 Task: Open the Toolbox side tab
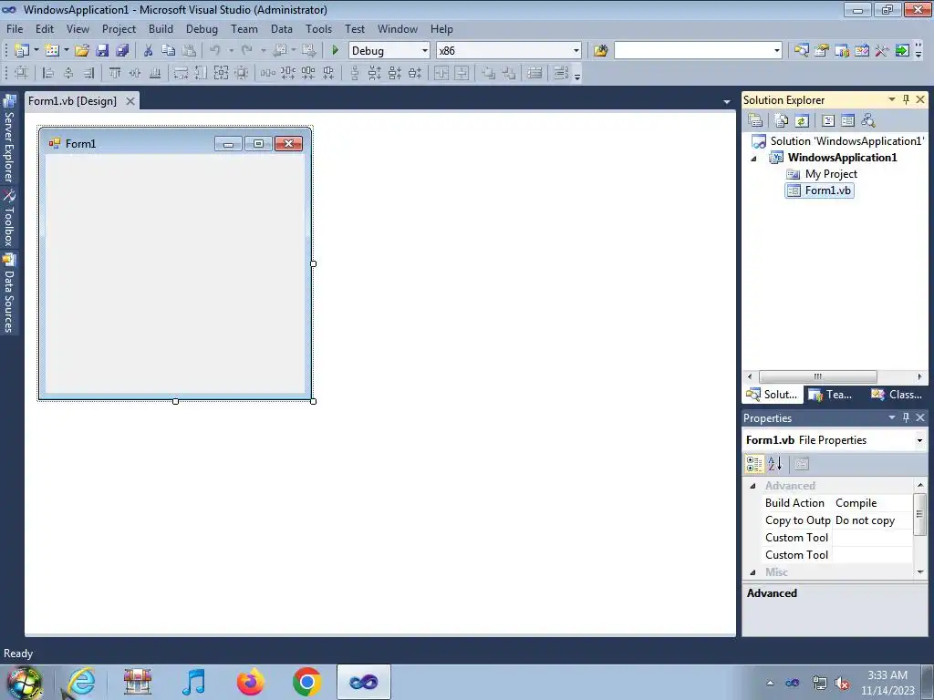pos(9,219)
